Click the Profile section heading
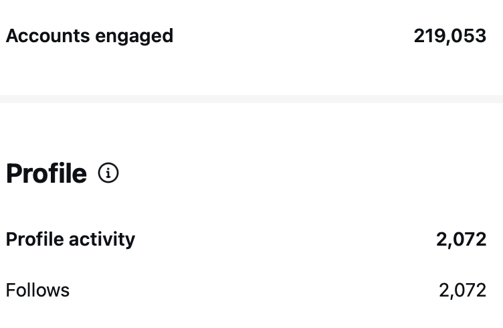Screen dimensions: 503x328 point(46,174)
